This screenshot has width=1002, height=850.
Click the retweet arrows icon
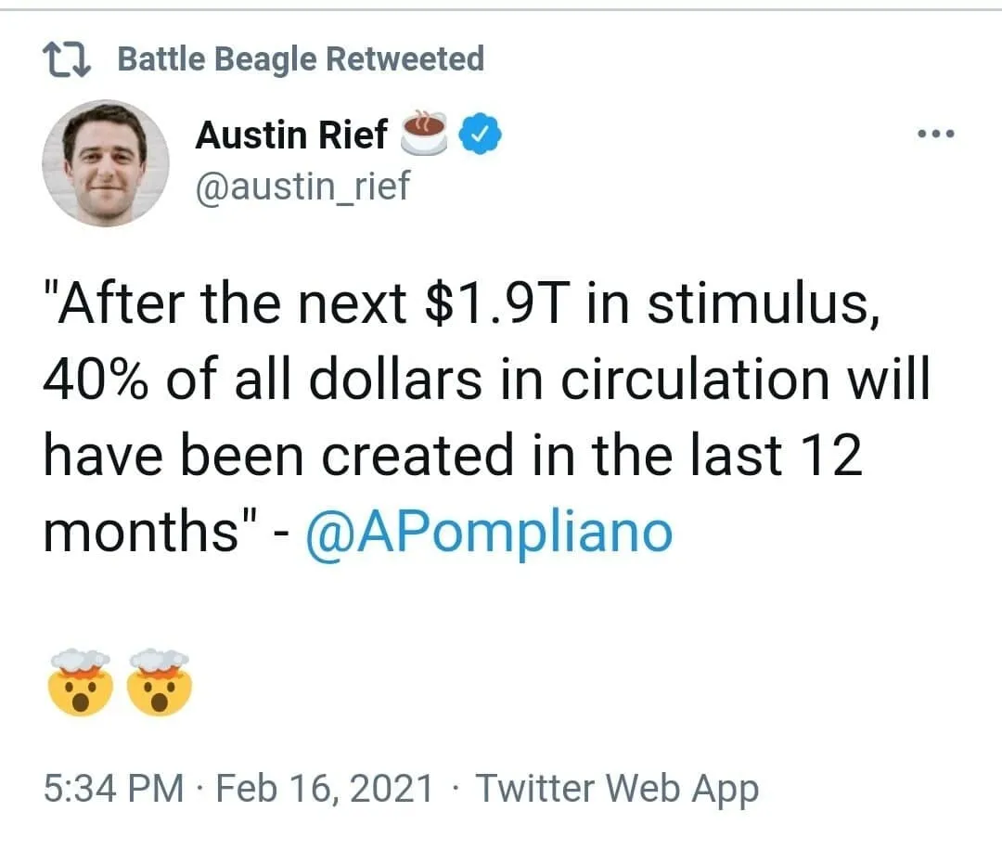click(x=67, y=59)
